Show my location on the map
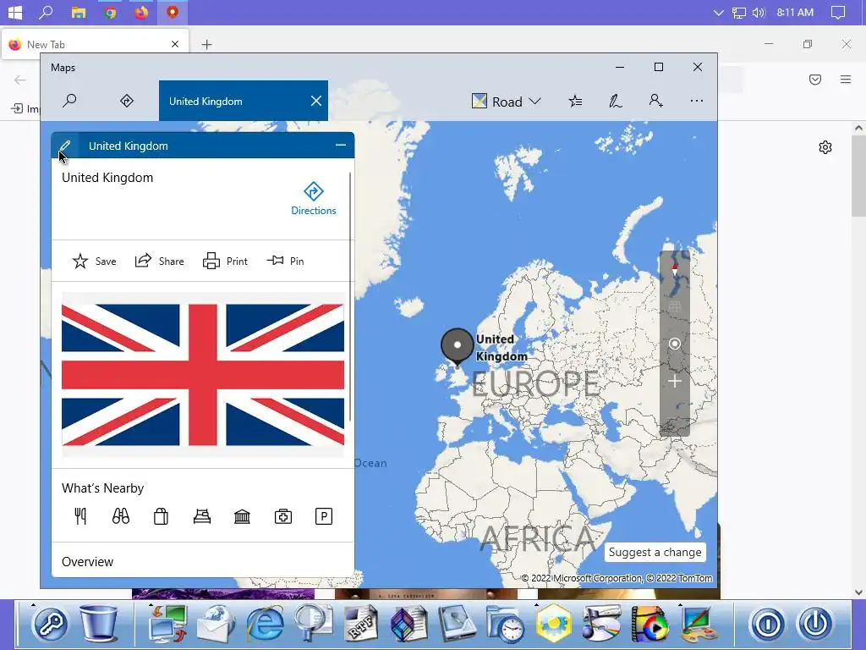 pyautogui.click(x=674, y=344)
